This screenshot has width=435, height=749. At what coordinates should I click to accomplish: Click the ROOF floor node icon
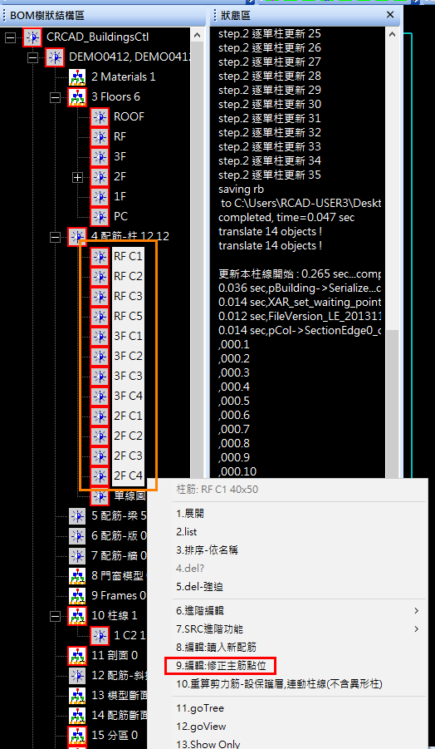point(100,117)
